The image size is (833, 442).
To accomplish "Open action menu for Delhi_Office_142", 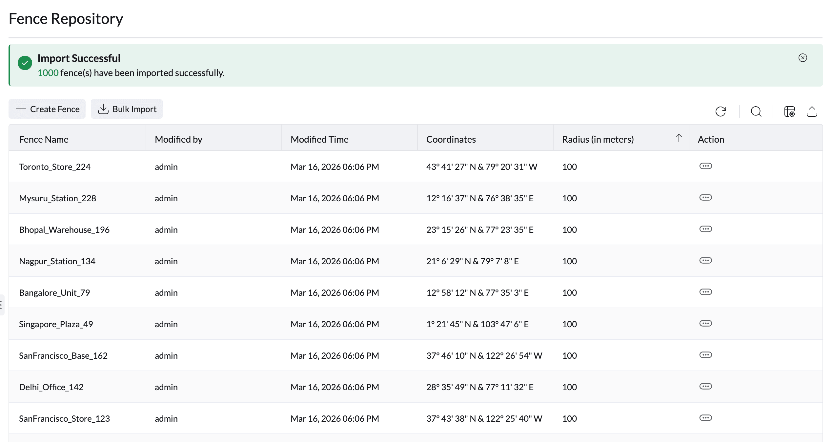I will (705, 386).
